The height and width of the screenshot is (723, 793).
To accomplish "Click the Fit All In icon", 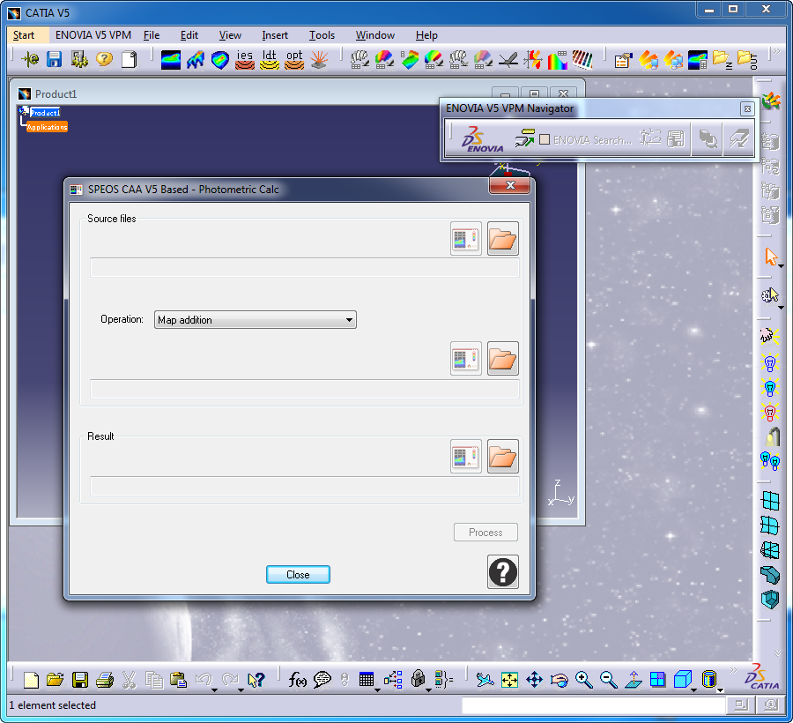I will tap(510, 680).
